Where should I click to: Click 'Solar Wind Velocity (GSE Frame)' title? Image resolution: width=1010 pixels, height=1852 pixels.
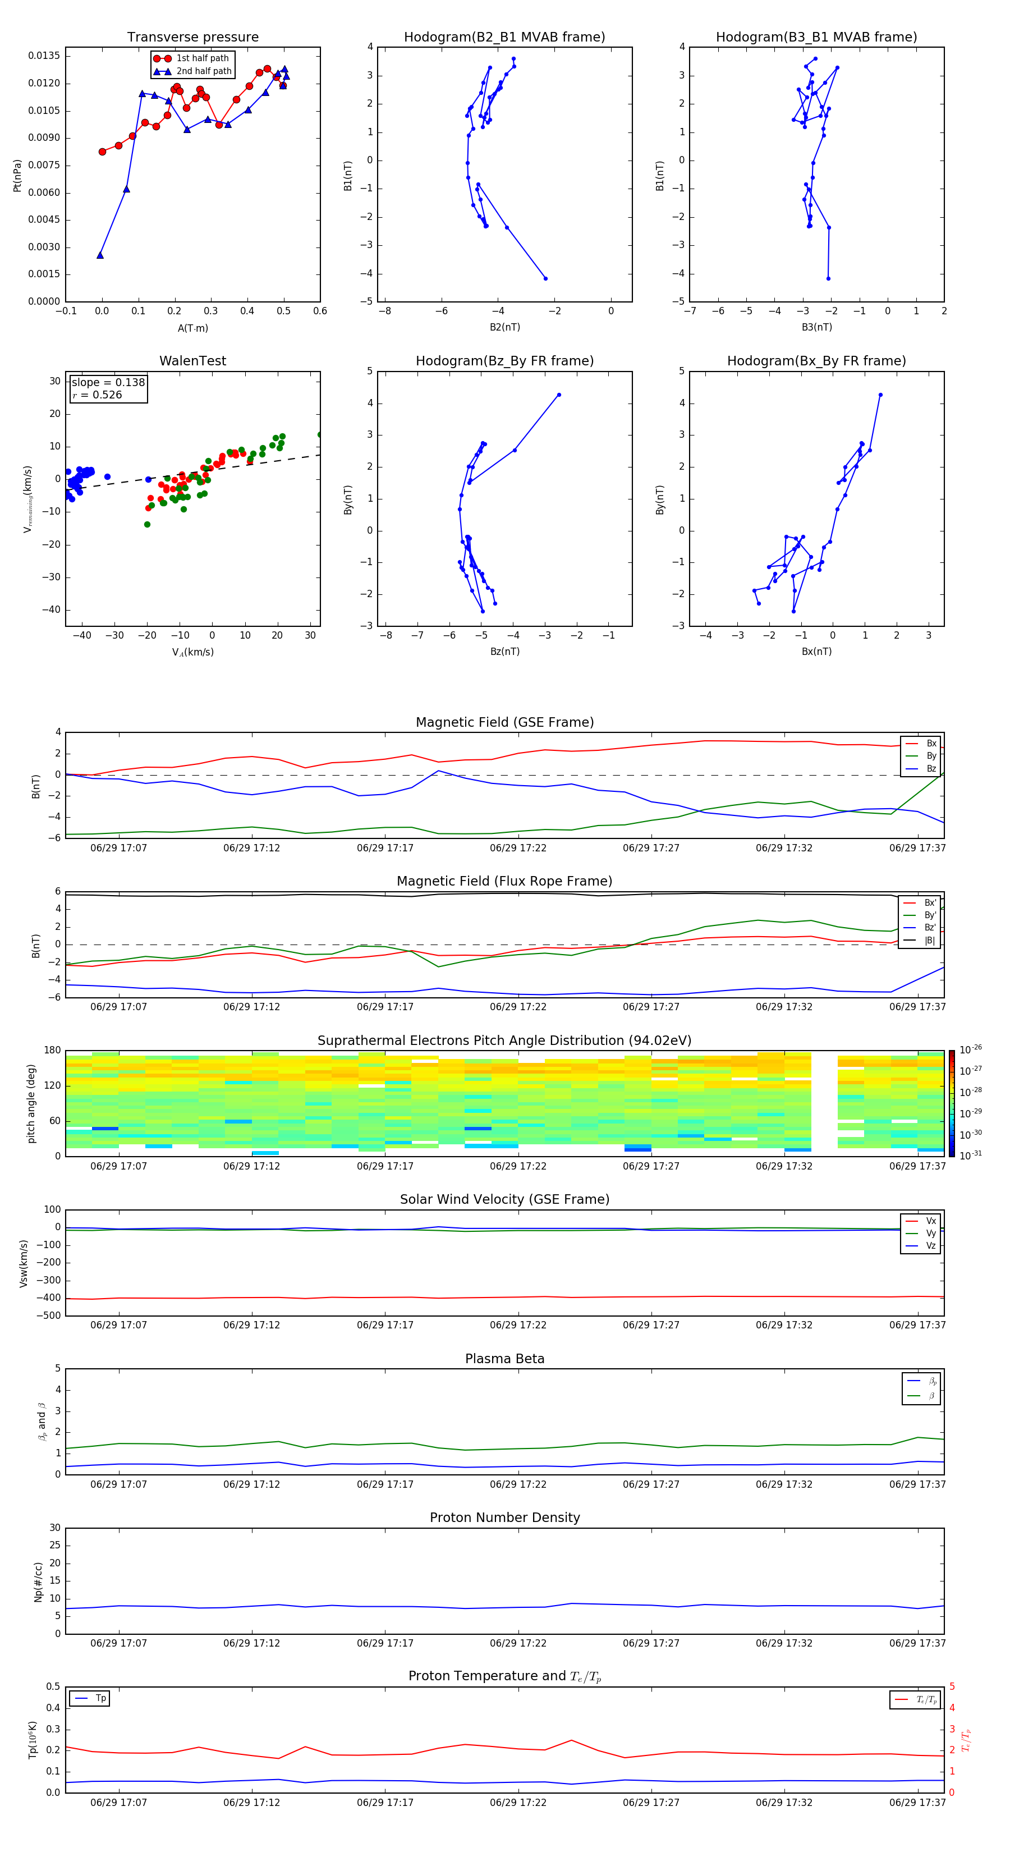(x=504, y=1199)
